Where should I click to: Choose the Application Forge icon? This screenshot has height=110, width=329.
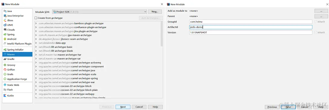tap(5, 79)
